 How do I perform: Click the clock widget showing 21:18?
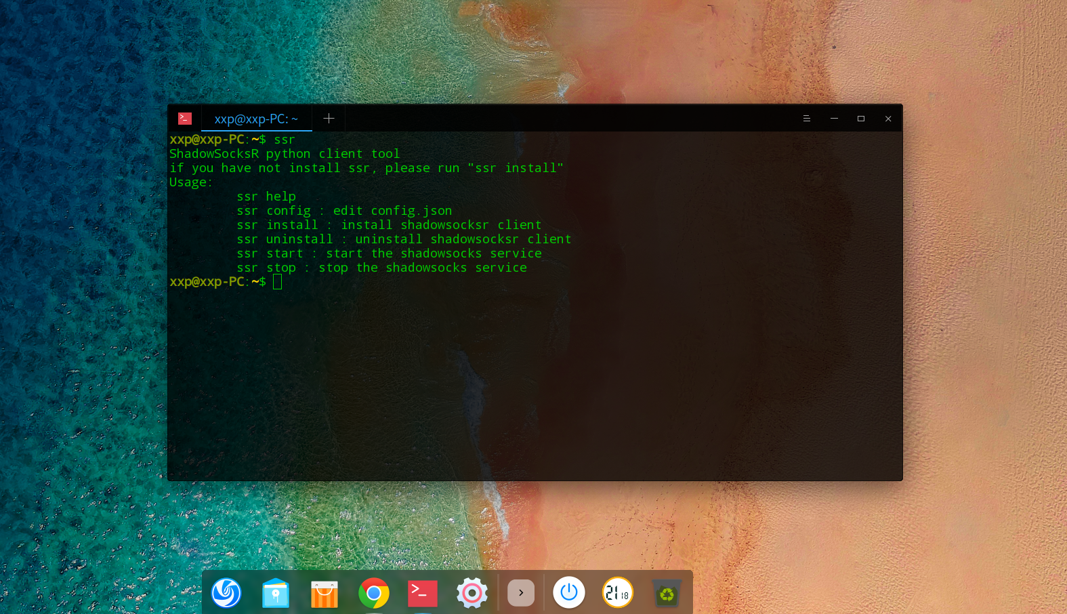pyautogui.click(x=618, y=593)
